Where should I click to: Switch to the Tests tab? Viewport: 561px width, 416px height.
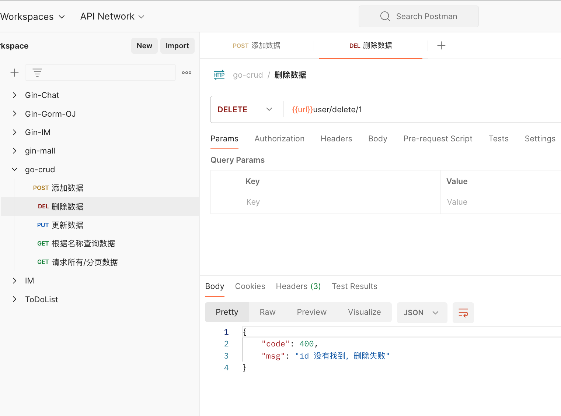click(498, 139)
